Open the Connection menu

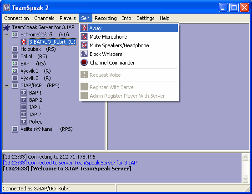click(x=16, y=18)
